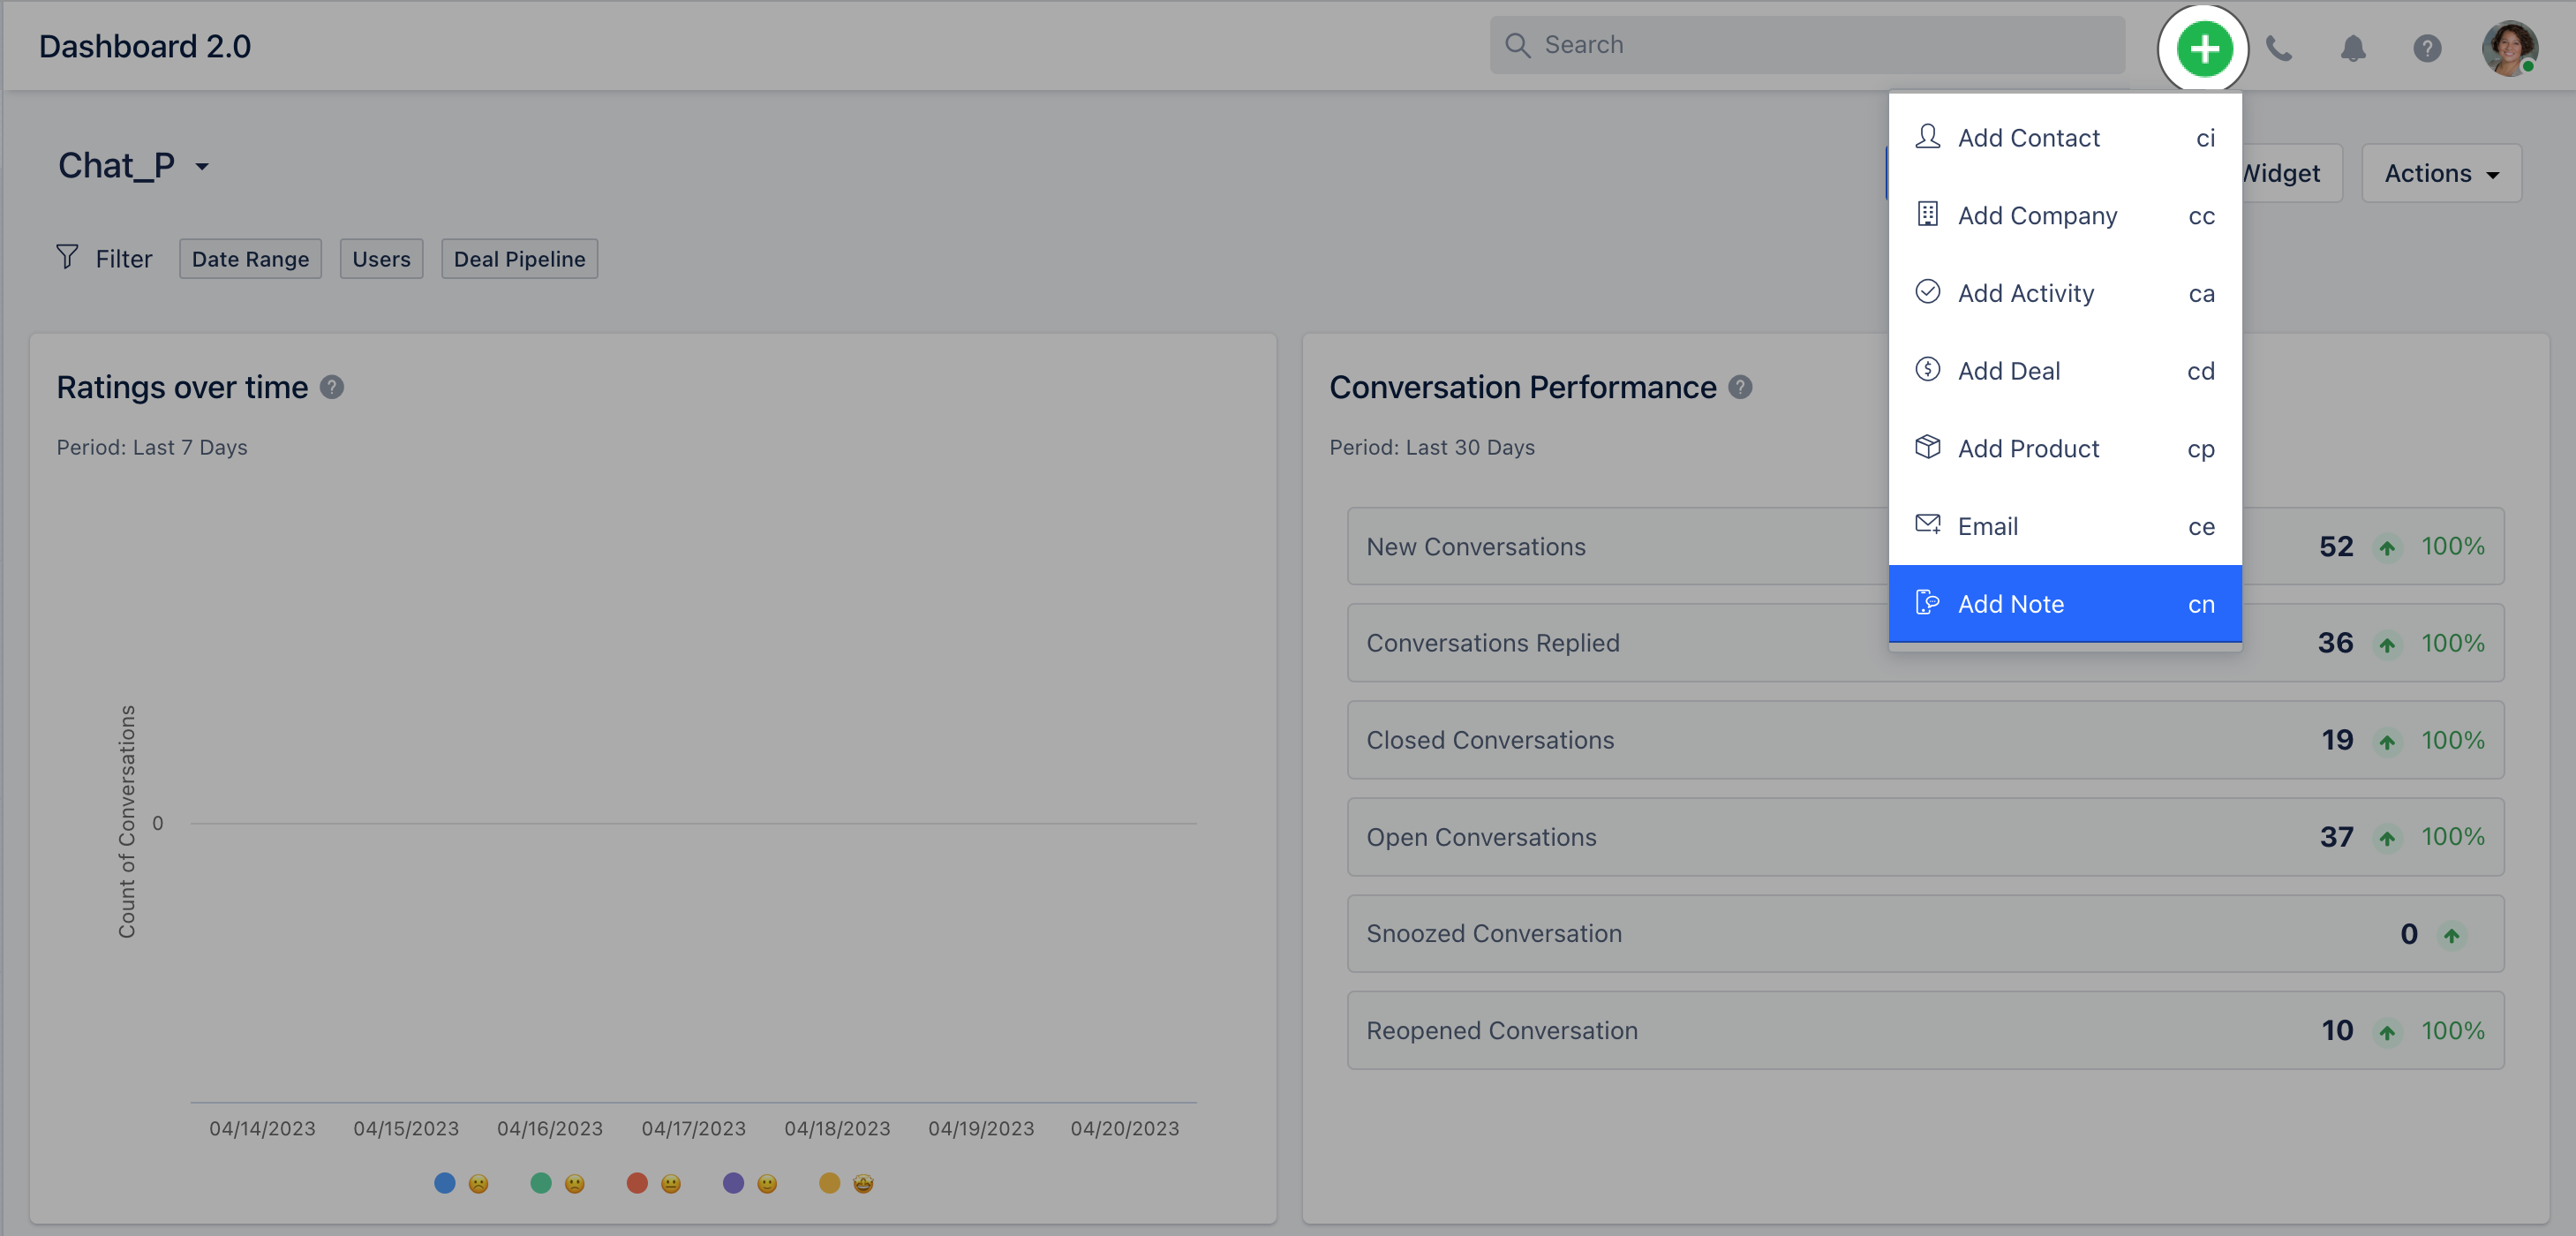This screenshot has height=1236, width=2576.
Task: Click the Add Deal dollar icon
Action: tap(1927, 369)
